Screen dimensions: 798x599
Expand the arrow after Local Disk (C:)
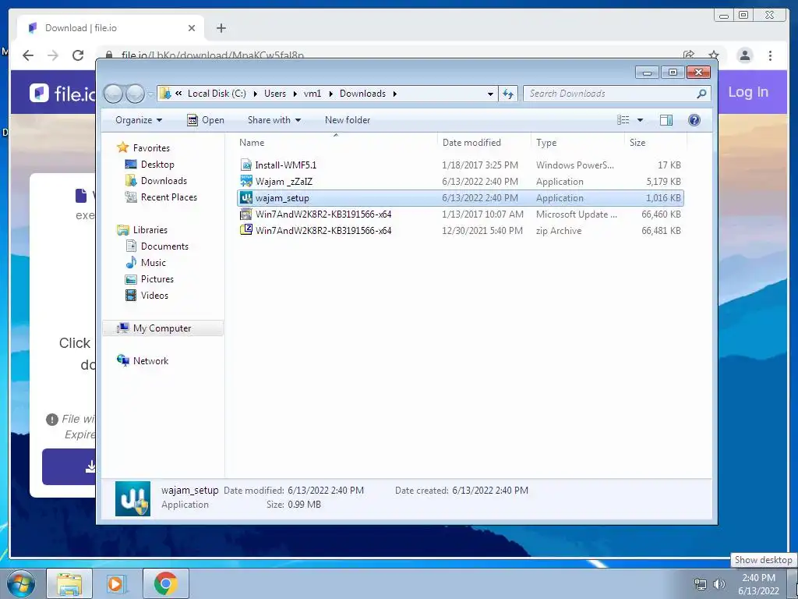coord(255,94)
